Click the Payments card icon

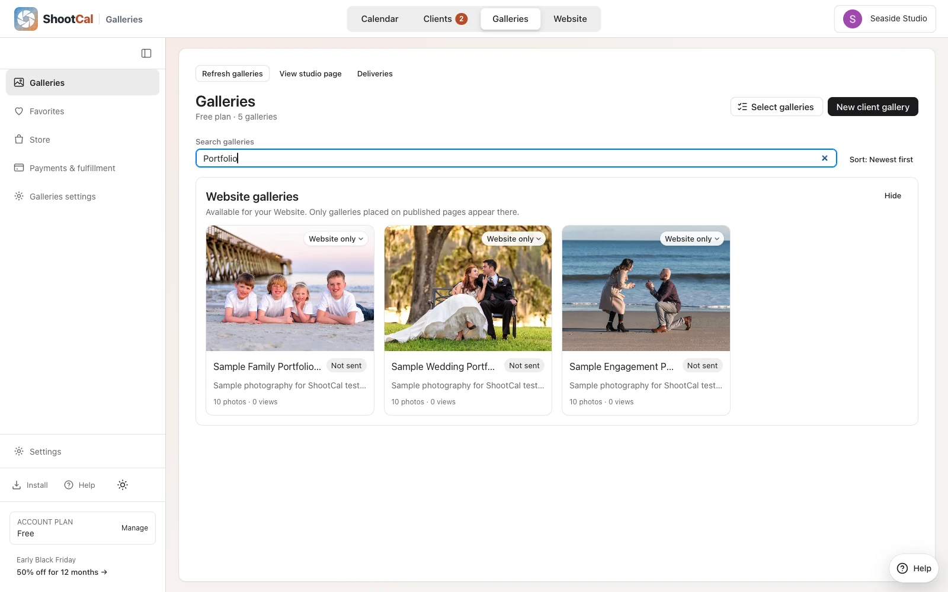click(19, 168)
